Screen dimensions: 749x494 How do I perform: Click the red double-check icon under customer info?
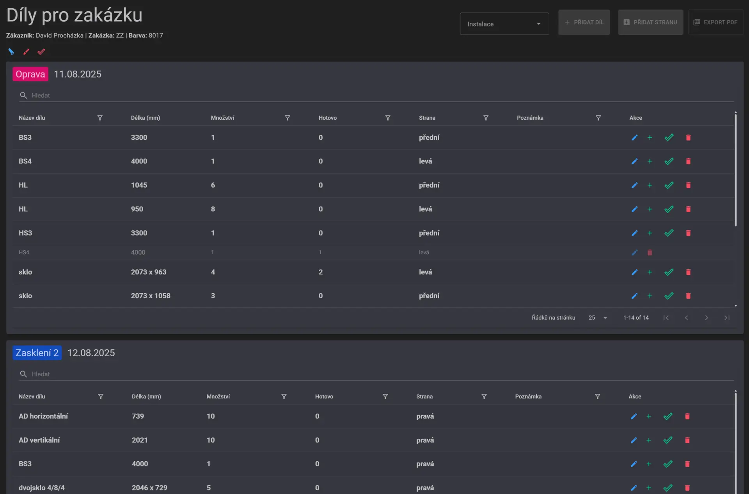click(x=41, y=51)
